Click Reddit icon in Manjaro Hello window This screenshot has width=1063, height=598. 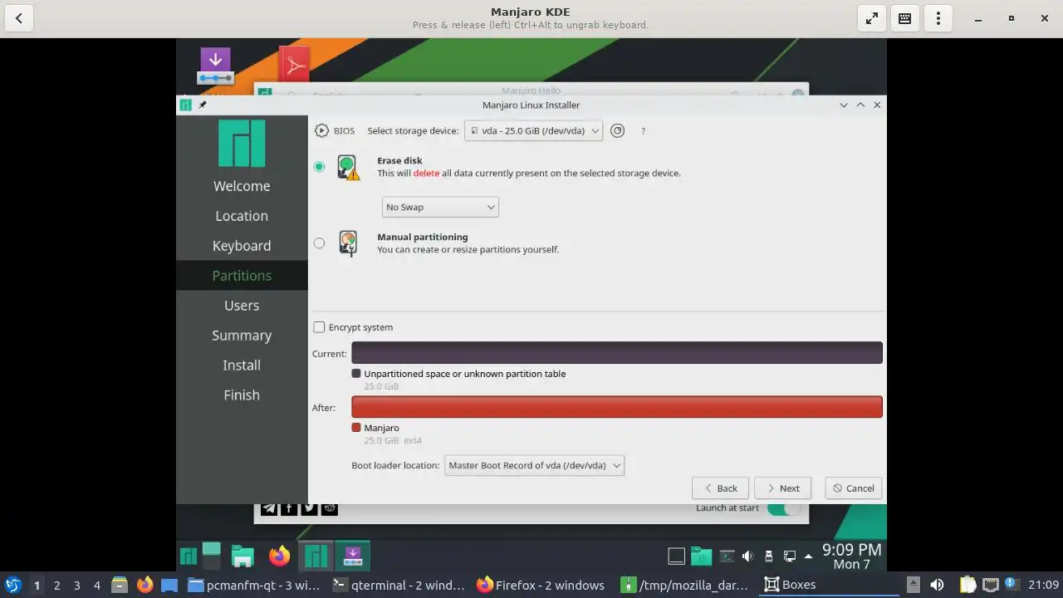[x=330, y=507]
